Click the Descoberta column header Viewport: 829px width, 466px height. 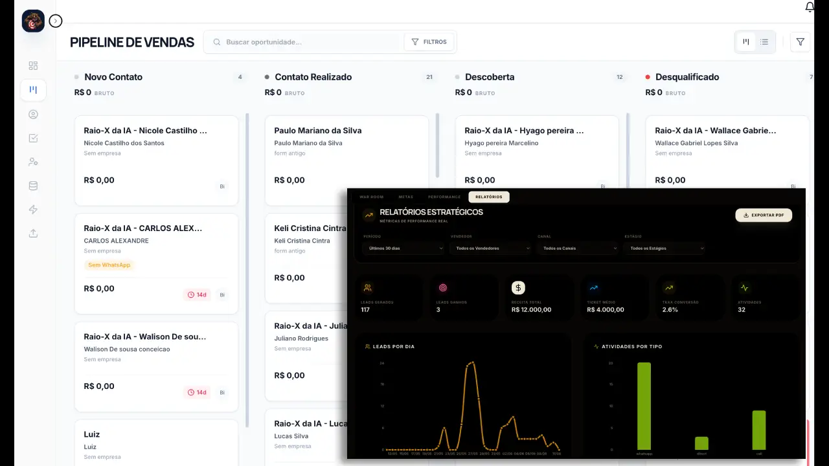coord(490,77)
